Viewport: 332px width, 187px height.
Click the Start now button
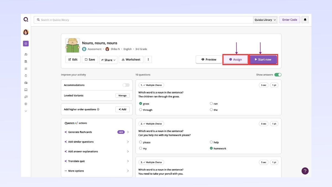(x=263, y=60)
